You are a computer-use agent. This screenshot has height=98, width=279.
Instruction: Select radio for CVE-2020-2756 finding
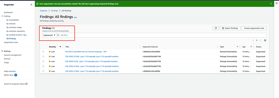[43, 61]
